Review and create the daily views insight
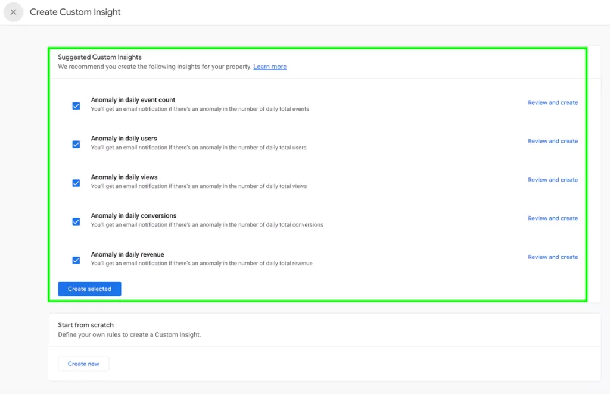 pos(553,180)
